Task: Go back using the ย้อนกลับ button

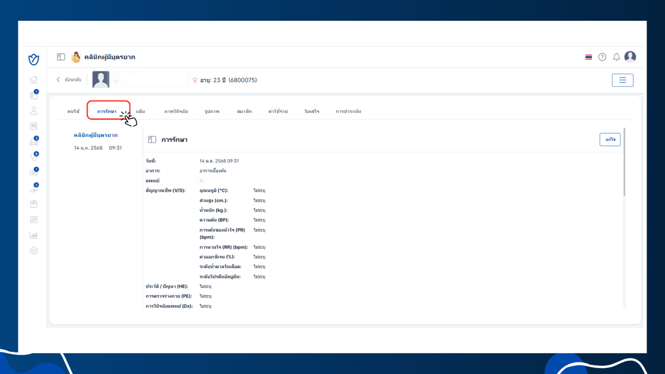Action: tap(69, 80)
